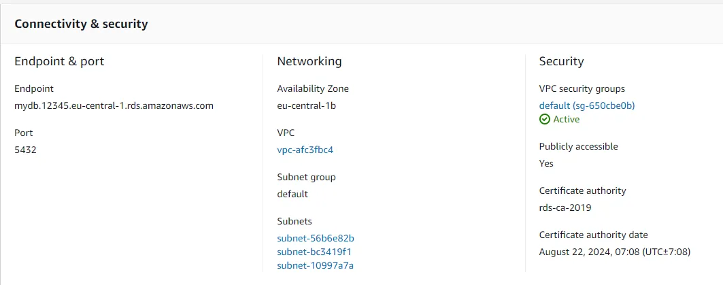The width and height of the screenshot is (723, 285).
Task: Click the VPC security groups label
Action: [x=582, y=88]
